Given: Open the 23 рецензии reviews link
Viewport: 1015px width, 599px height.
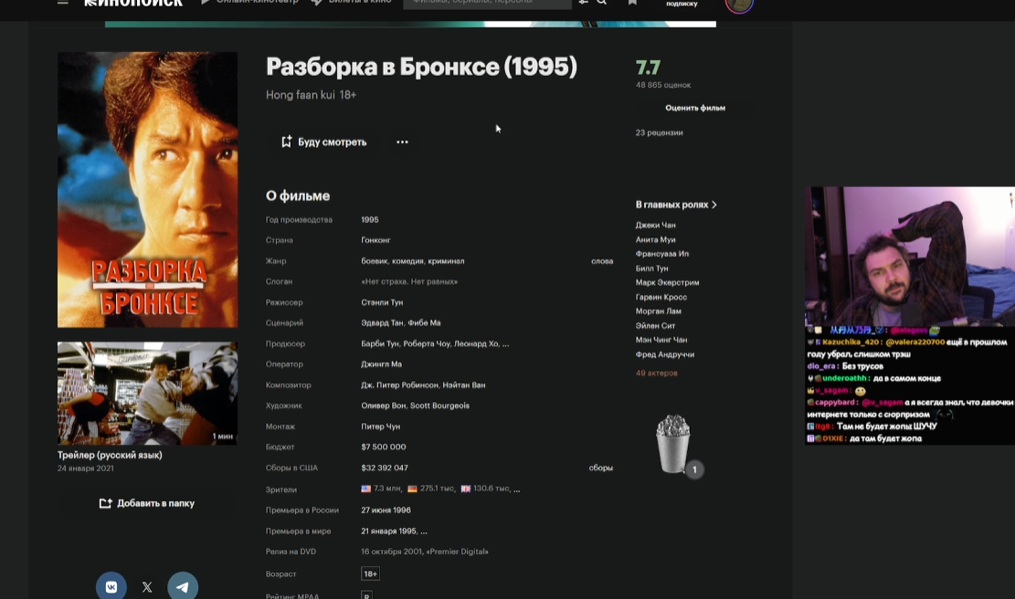Looking at the screenshot, I should [x=659, y=132].
